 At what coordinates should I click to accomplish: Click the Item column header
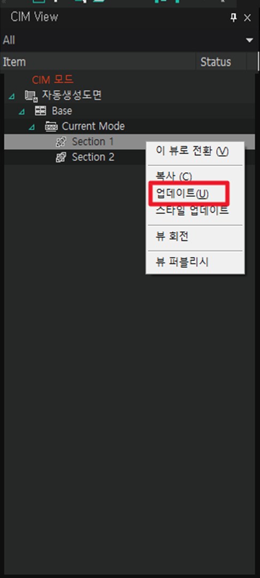click(x=98, y=62)
